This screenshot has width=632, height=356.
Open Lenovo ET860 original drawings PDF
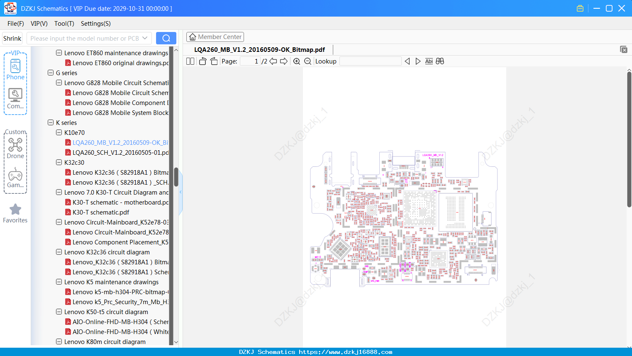pyautogui.click(x=121, y=63)
